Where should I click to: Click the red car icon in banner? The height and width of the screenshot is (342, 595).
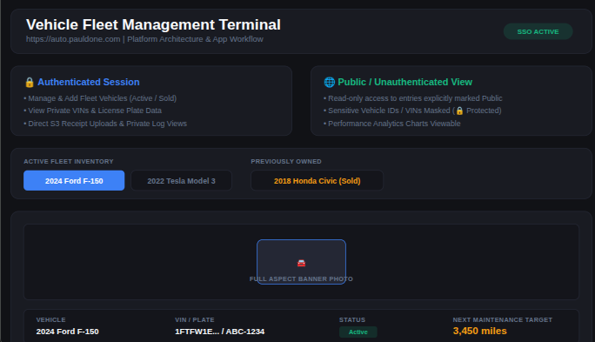pyautogui.click(x=301, y=263)
